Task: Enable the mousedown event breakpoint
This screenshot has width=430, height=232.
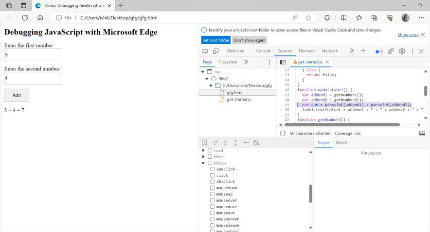Action: coord(212,188)
